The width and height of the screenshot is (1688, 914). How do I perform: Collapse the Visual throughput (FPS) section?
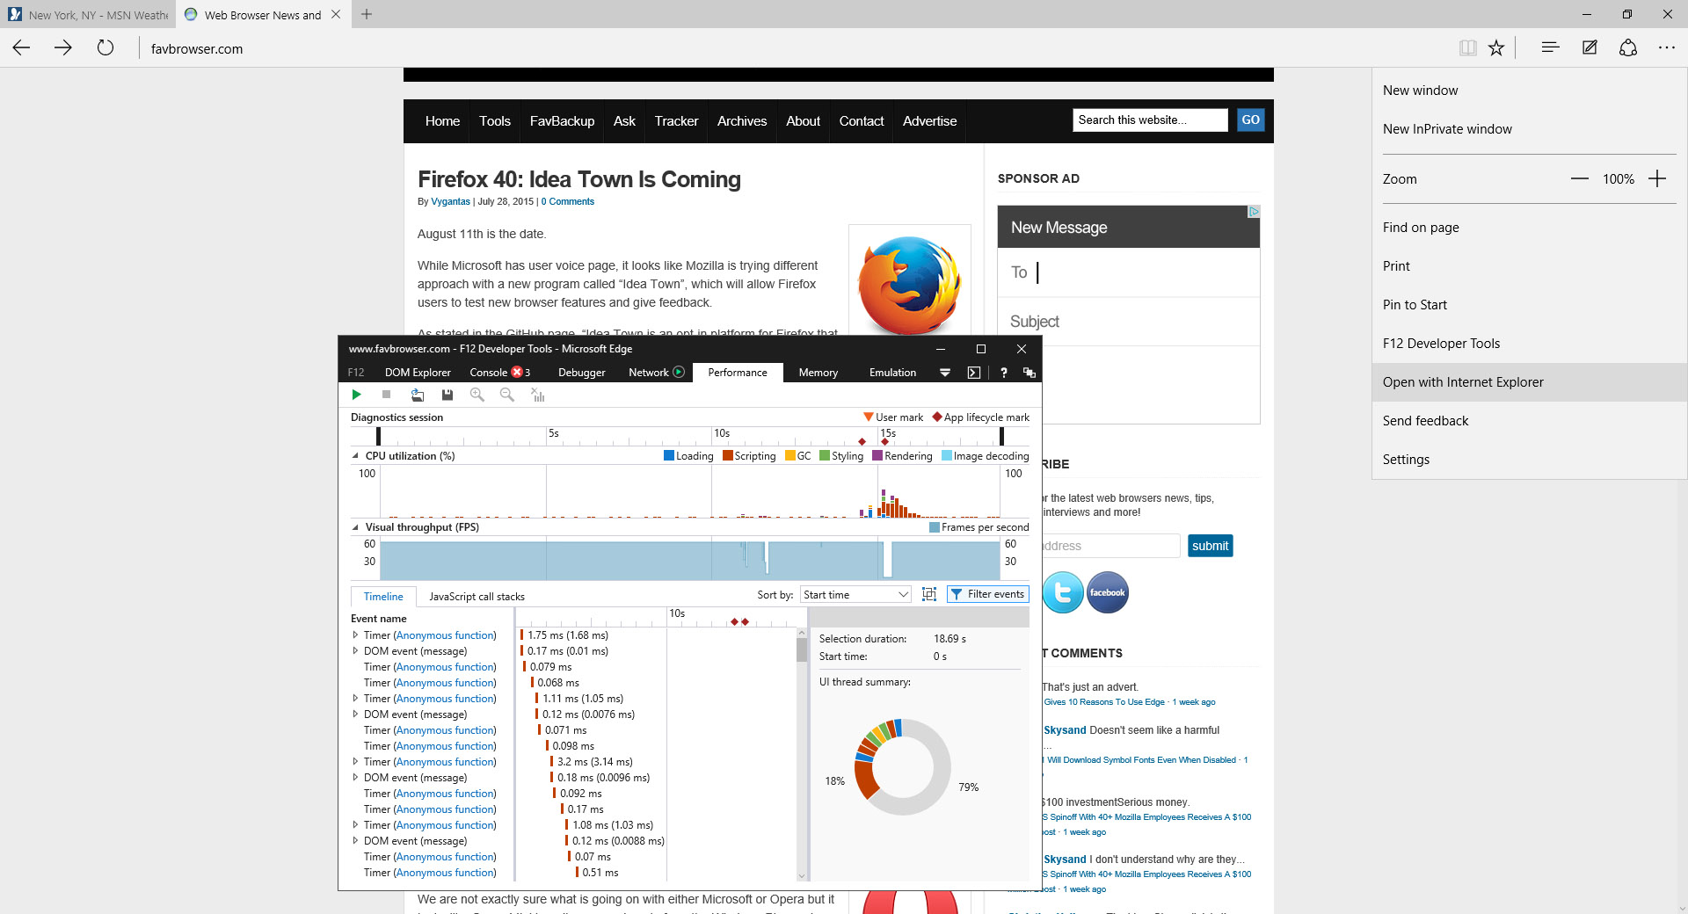[355, 527]
